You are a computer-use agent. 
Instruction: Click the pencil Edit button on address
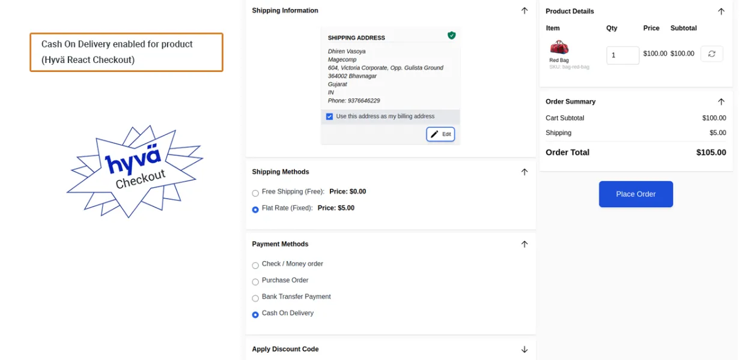point(440,134)
